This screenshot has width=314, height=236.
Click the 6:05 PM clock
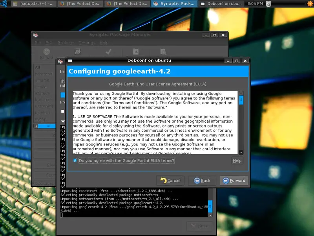(x=255, y=4)
